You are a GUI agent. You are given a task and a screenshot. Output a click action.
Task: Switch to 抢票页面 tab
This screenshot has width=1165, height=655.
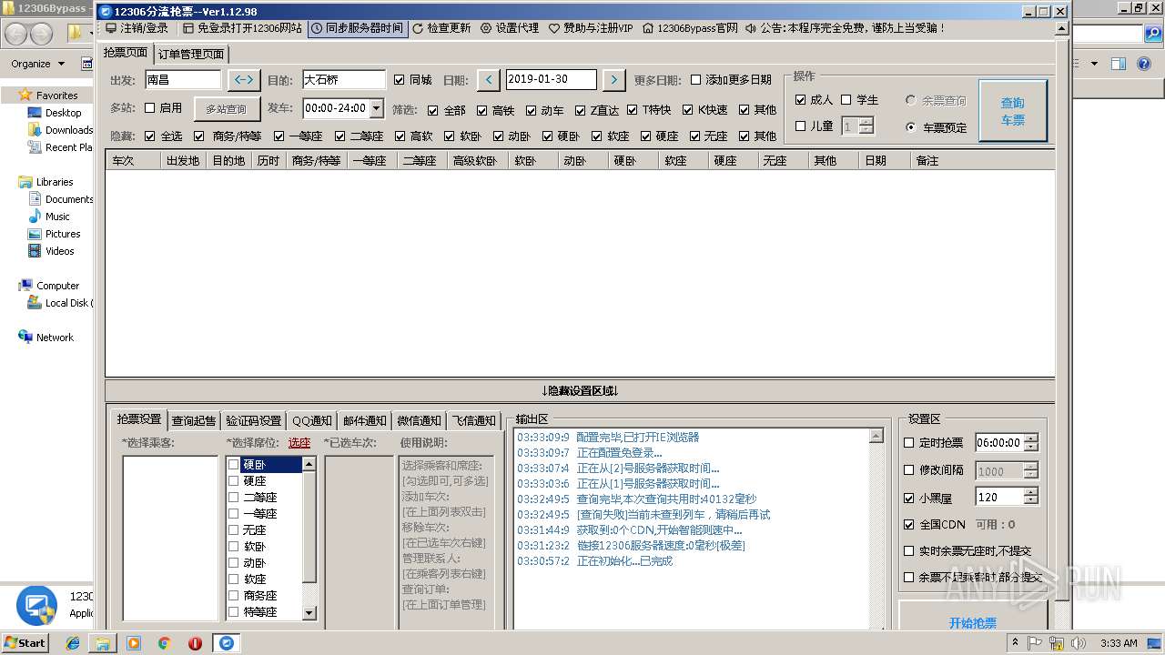pos(126,53)
